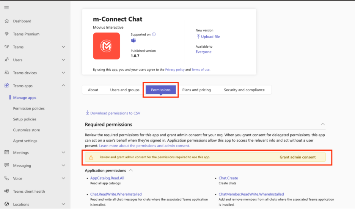Click the Upload file link
This screenshot has height=209, width=355.
210,37
